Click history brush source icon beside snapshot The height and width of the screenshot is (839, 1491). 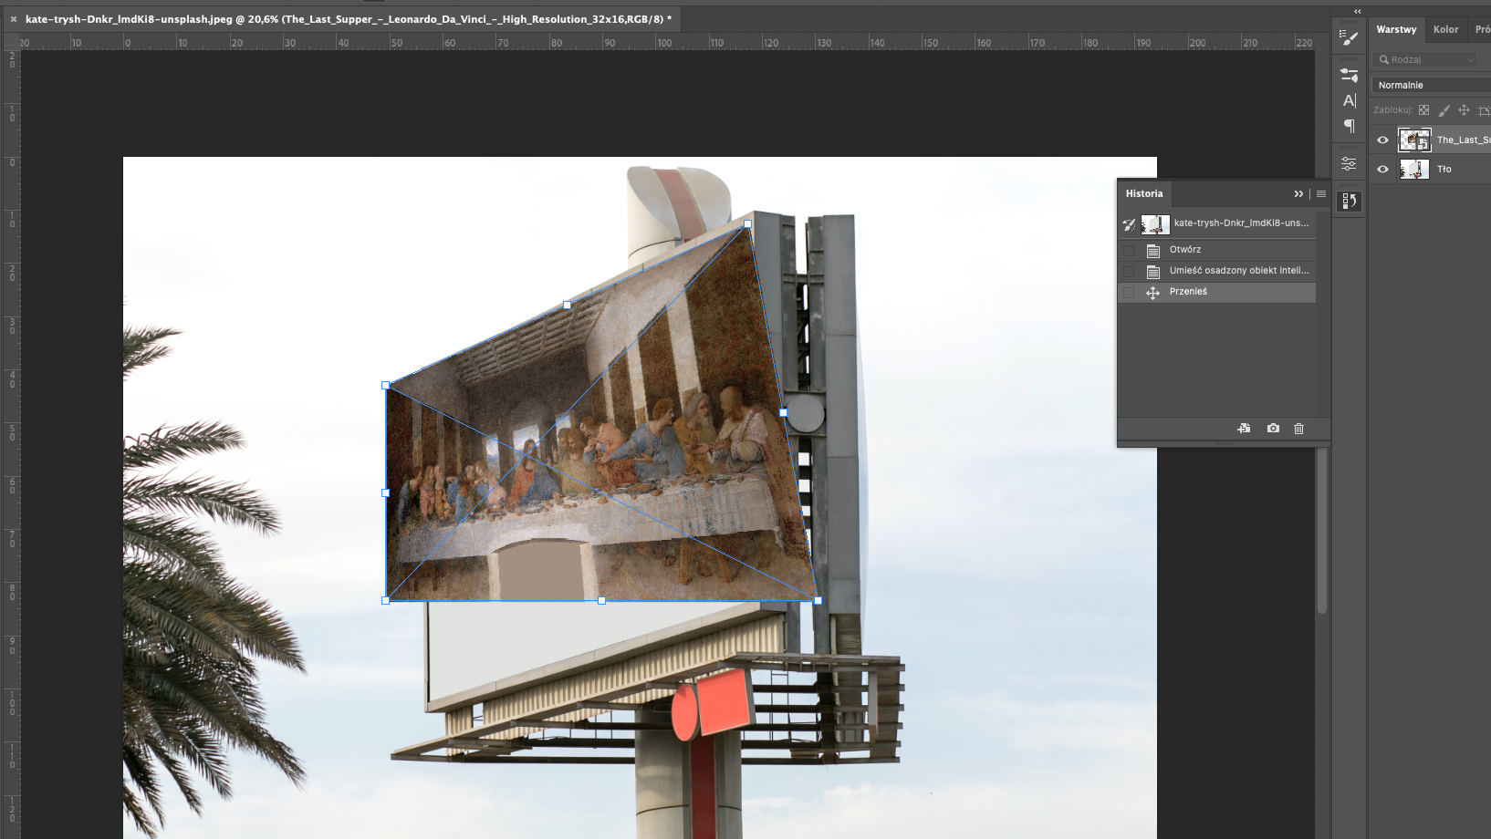[1129, 224]
